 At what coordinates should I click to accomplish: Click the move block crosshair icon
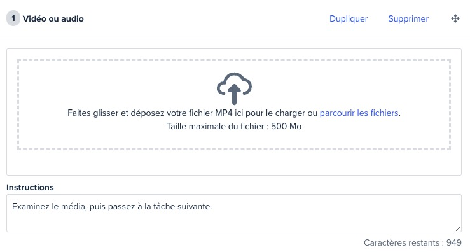455,18
